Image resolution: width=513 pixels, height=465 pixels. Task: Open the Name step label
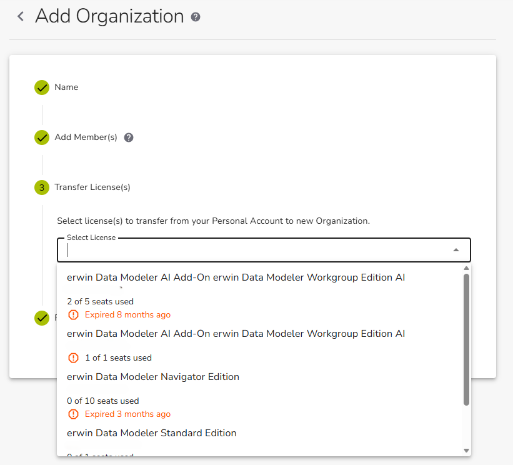pyautogui.click(x=66, y=87)
